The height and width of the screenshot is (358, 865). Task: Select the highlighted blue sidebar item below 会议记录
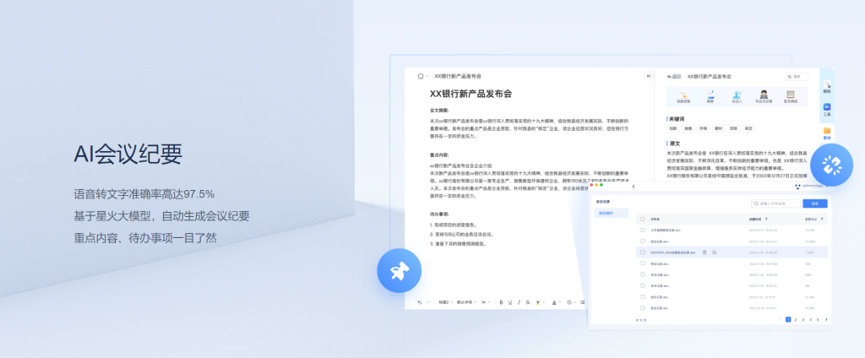tap(612, 213)
